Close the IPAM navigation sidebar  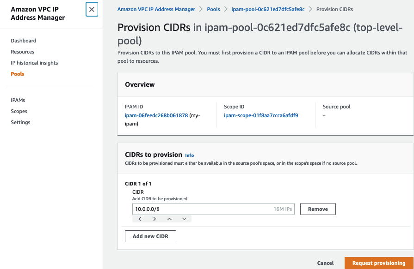coord(92,9)
